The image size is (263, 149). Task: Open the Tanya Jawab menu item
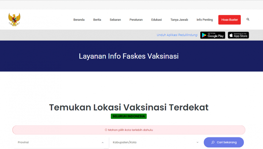point(179,20)
